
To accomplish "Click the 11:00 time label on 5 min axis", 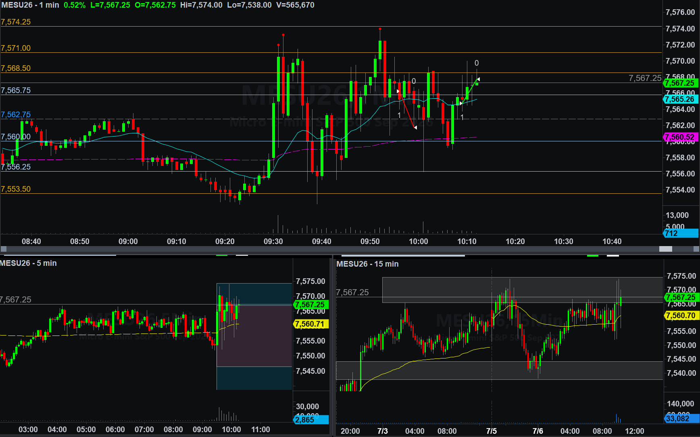I will coord(260,430).
